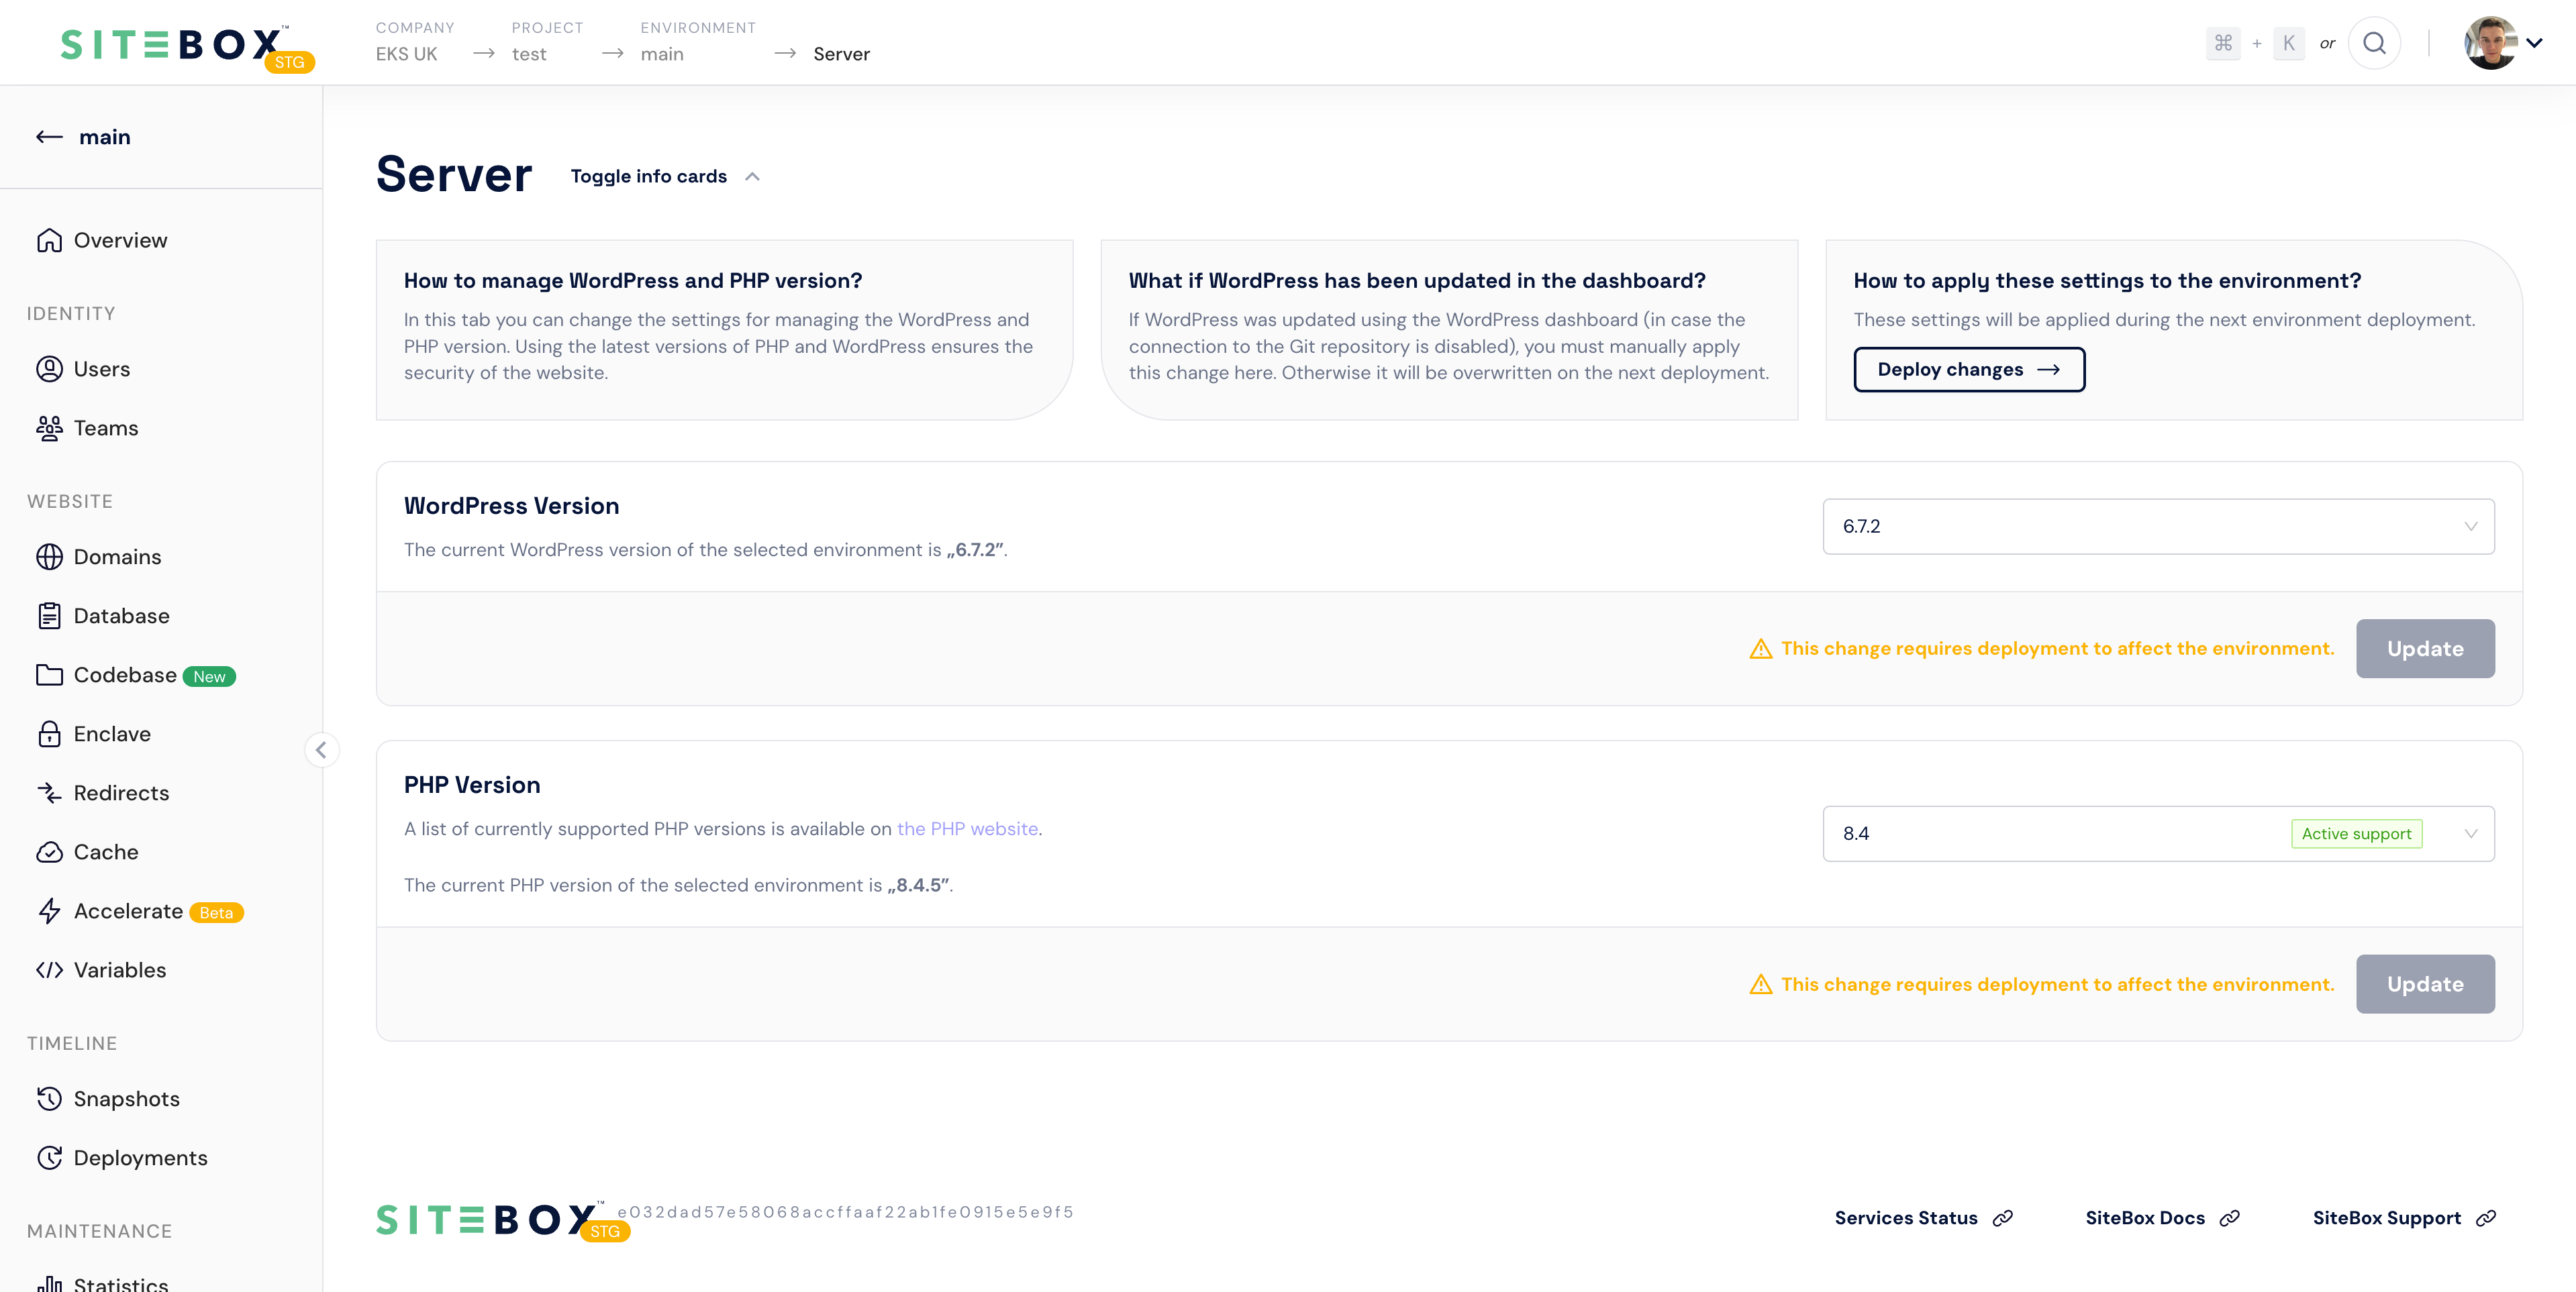Open the Snapshots menu item
The height and width of the screenshot is (1292, 2576).
(x=126, y=1099)
